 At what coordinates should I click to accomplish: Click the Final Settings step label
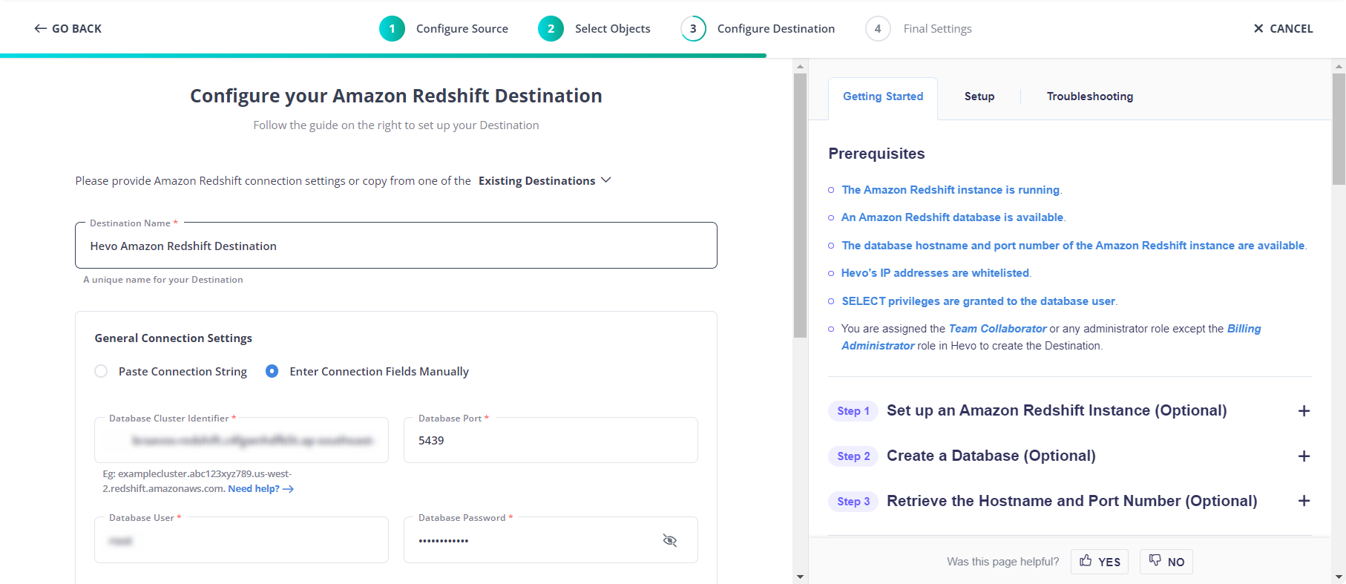pos(937,28)
